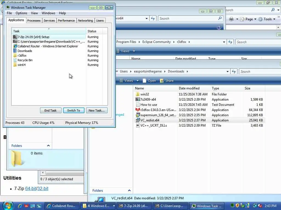Screen dimensions: 281x210
Task: Open address dropdown in the win64 window
Action: tap(147, 18)
